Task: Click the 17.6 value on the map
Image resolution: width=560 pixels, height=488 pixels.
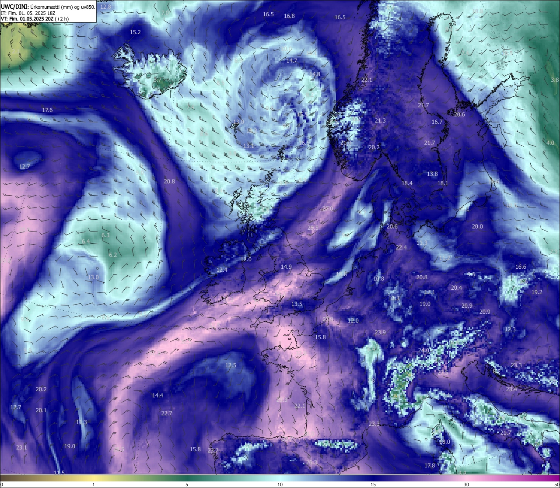Action: pos(47,110)
